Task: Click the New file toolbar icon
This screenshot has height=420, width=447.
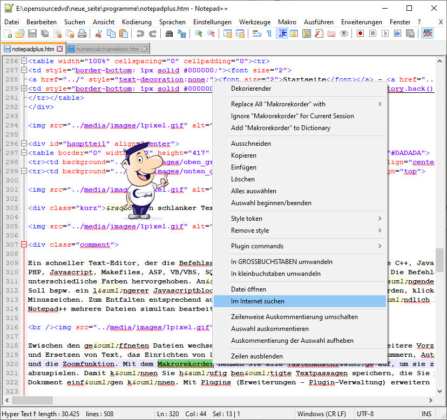Action: (x=8, y=33)
